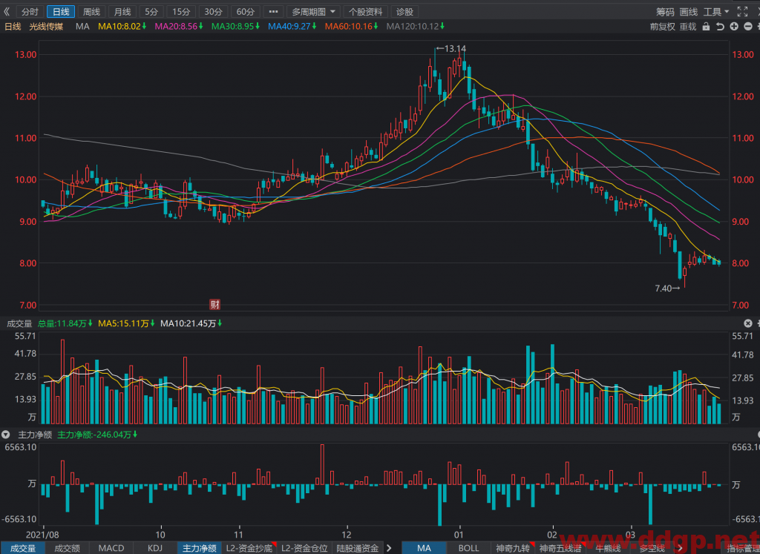Switch to 周线 weekly period

point(91,12)
